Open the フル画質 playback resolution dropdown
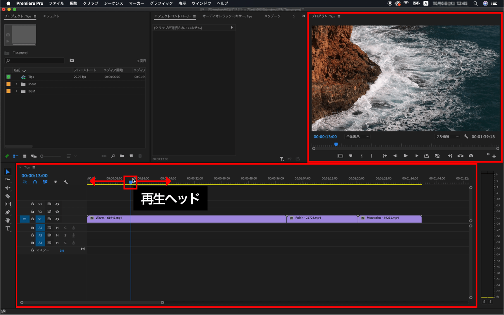 click(x=447, y=136)
